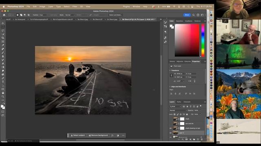Toggle lock position
This screenshot has height=146, width=261.
pos(181,114)
